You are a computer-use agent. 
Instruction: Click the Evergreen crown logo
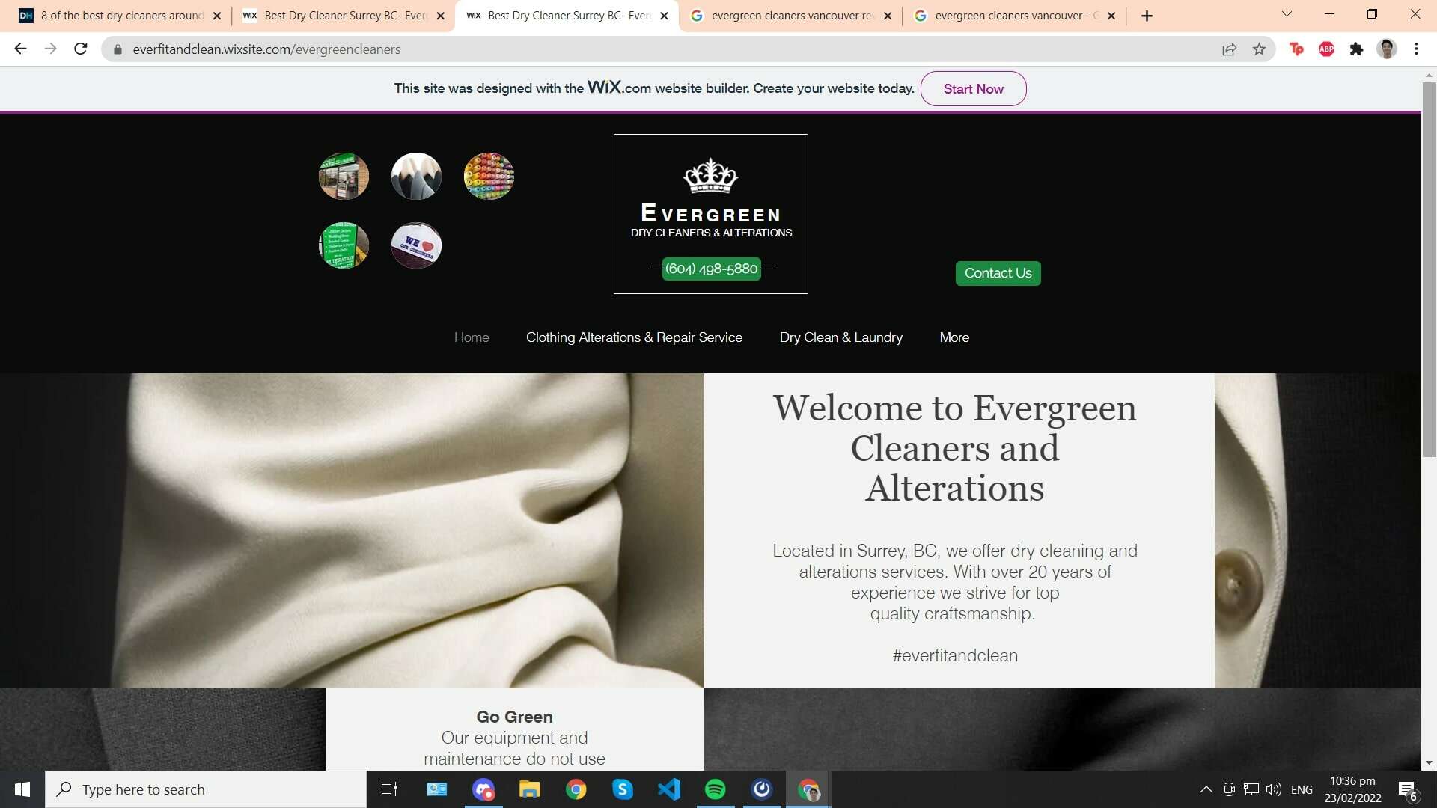pyautogui.click(x=710, y=176)
